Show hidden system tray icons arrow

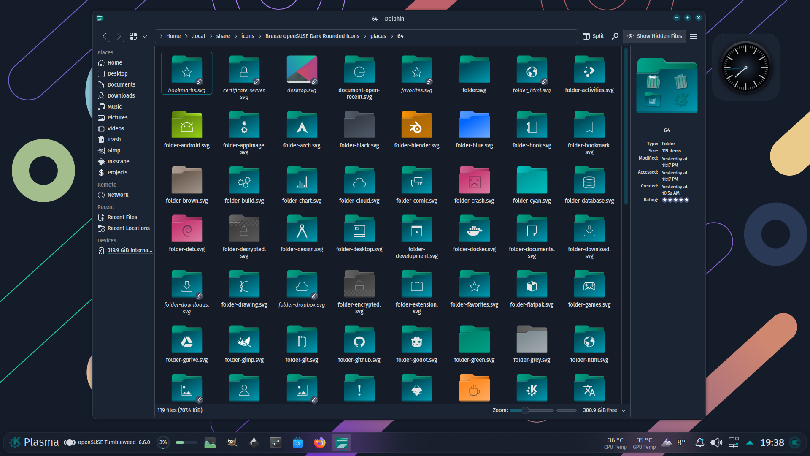(750, 442)
